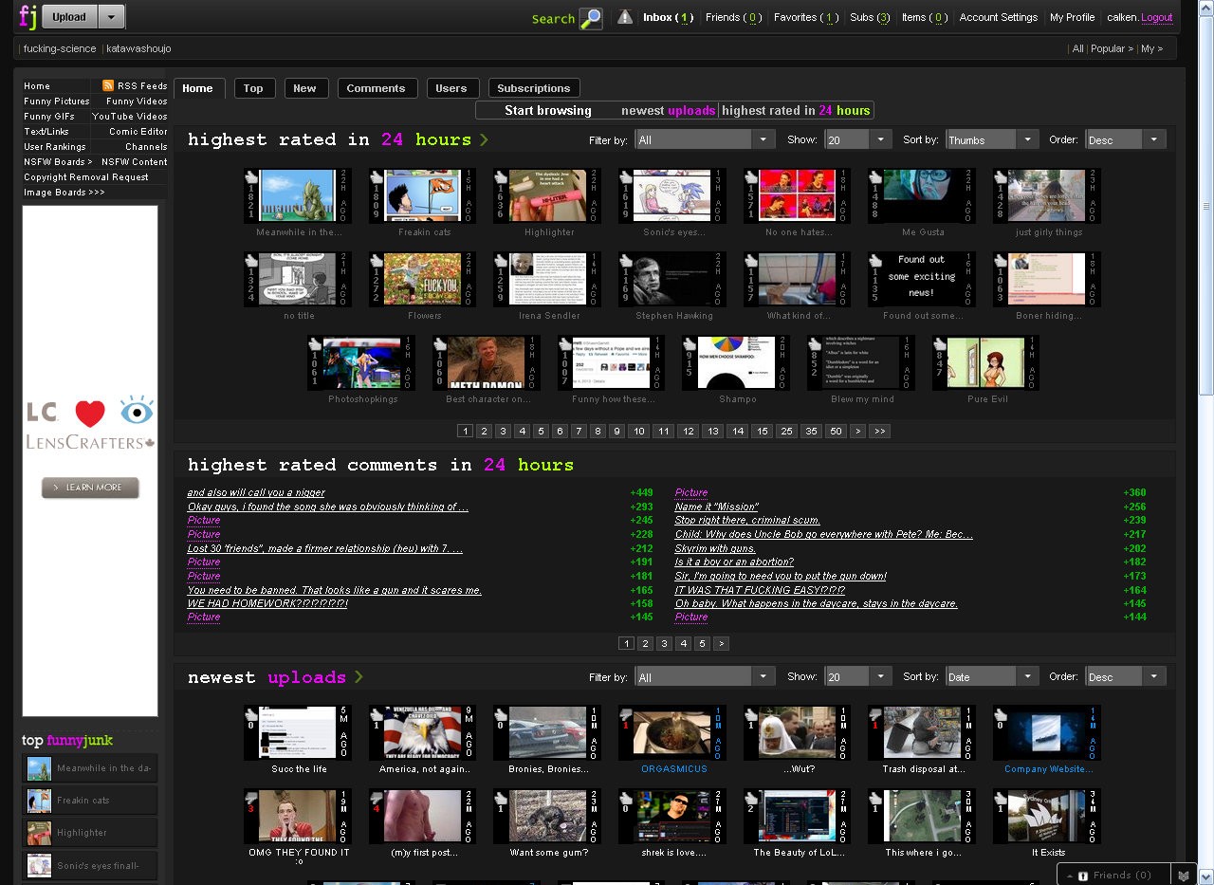The height and width of the screenshot is (885, 1214).
Task: Open the Upload button dropdown arrow
Action: (x=112, y=17)
